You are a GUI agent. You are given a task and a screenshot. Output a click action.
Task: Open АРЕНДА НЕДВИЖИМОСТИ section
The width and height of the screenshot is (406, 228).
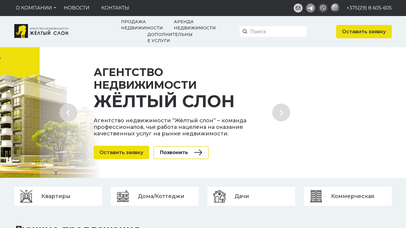pos(195,25)
